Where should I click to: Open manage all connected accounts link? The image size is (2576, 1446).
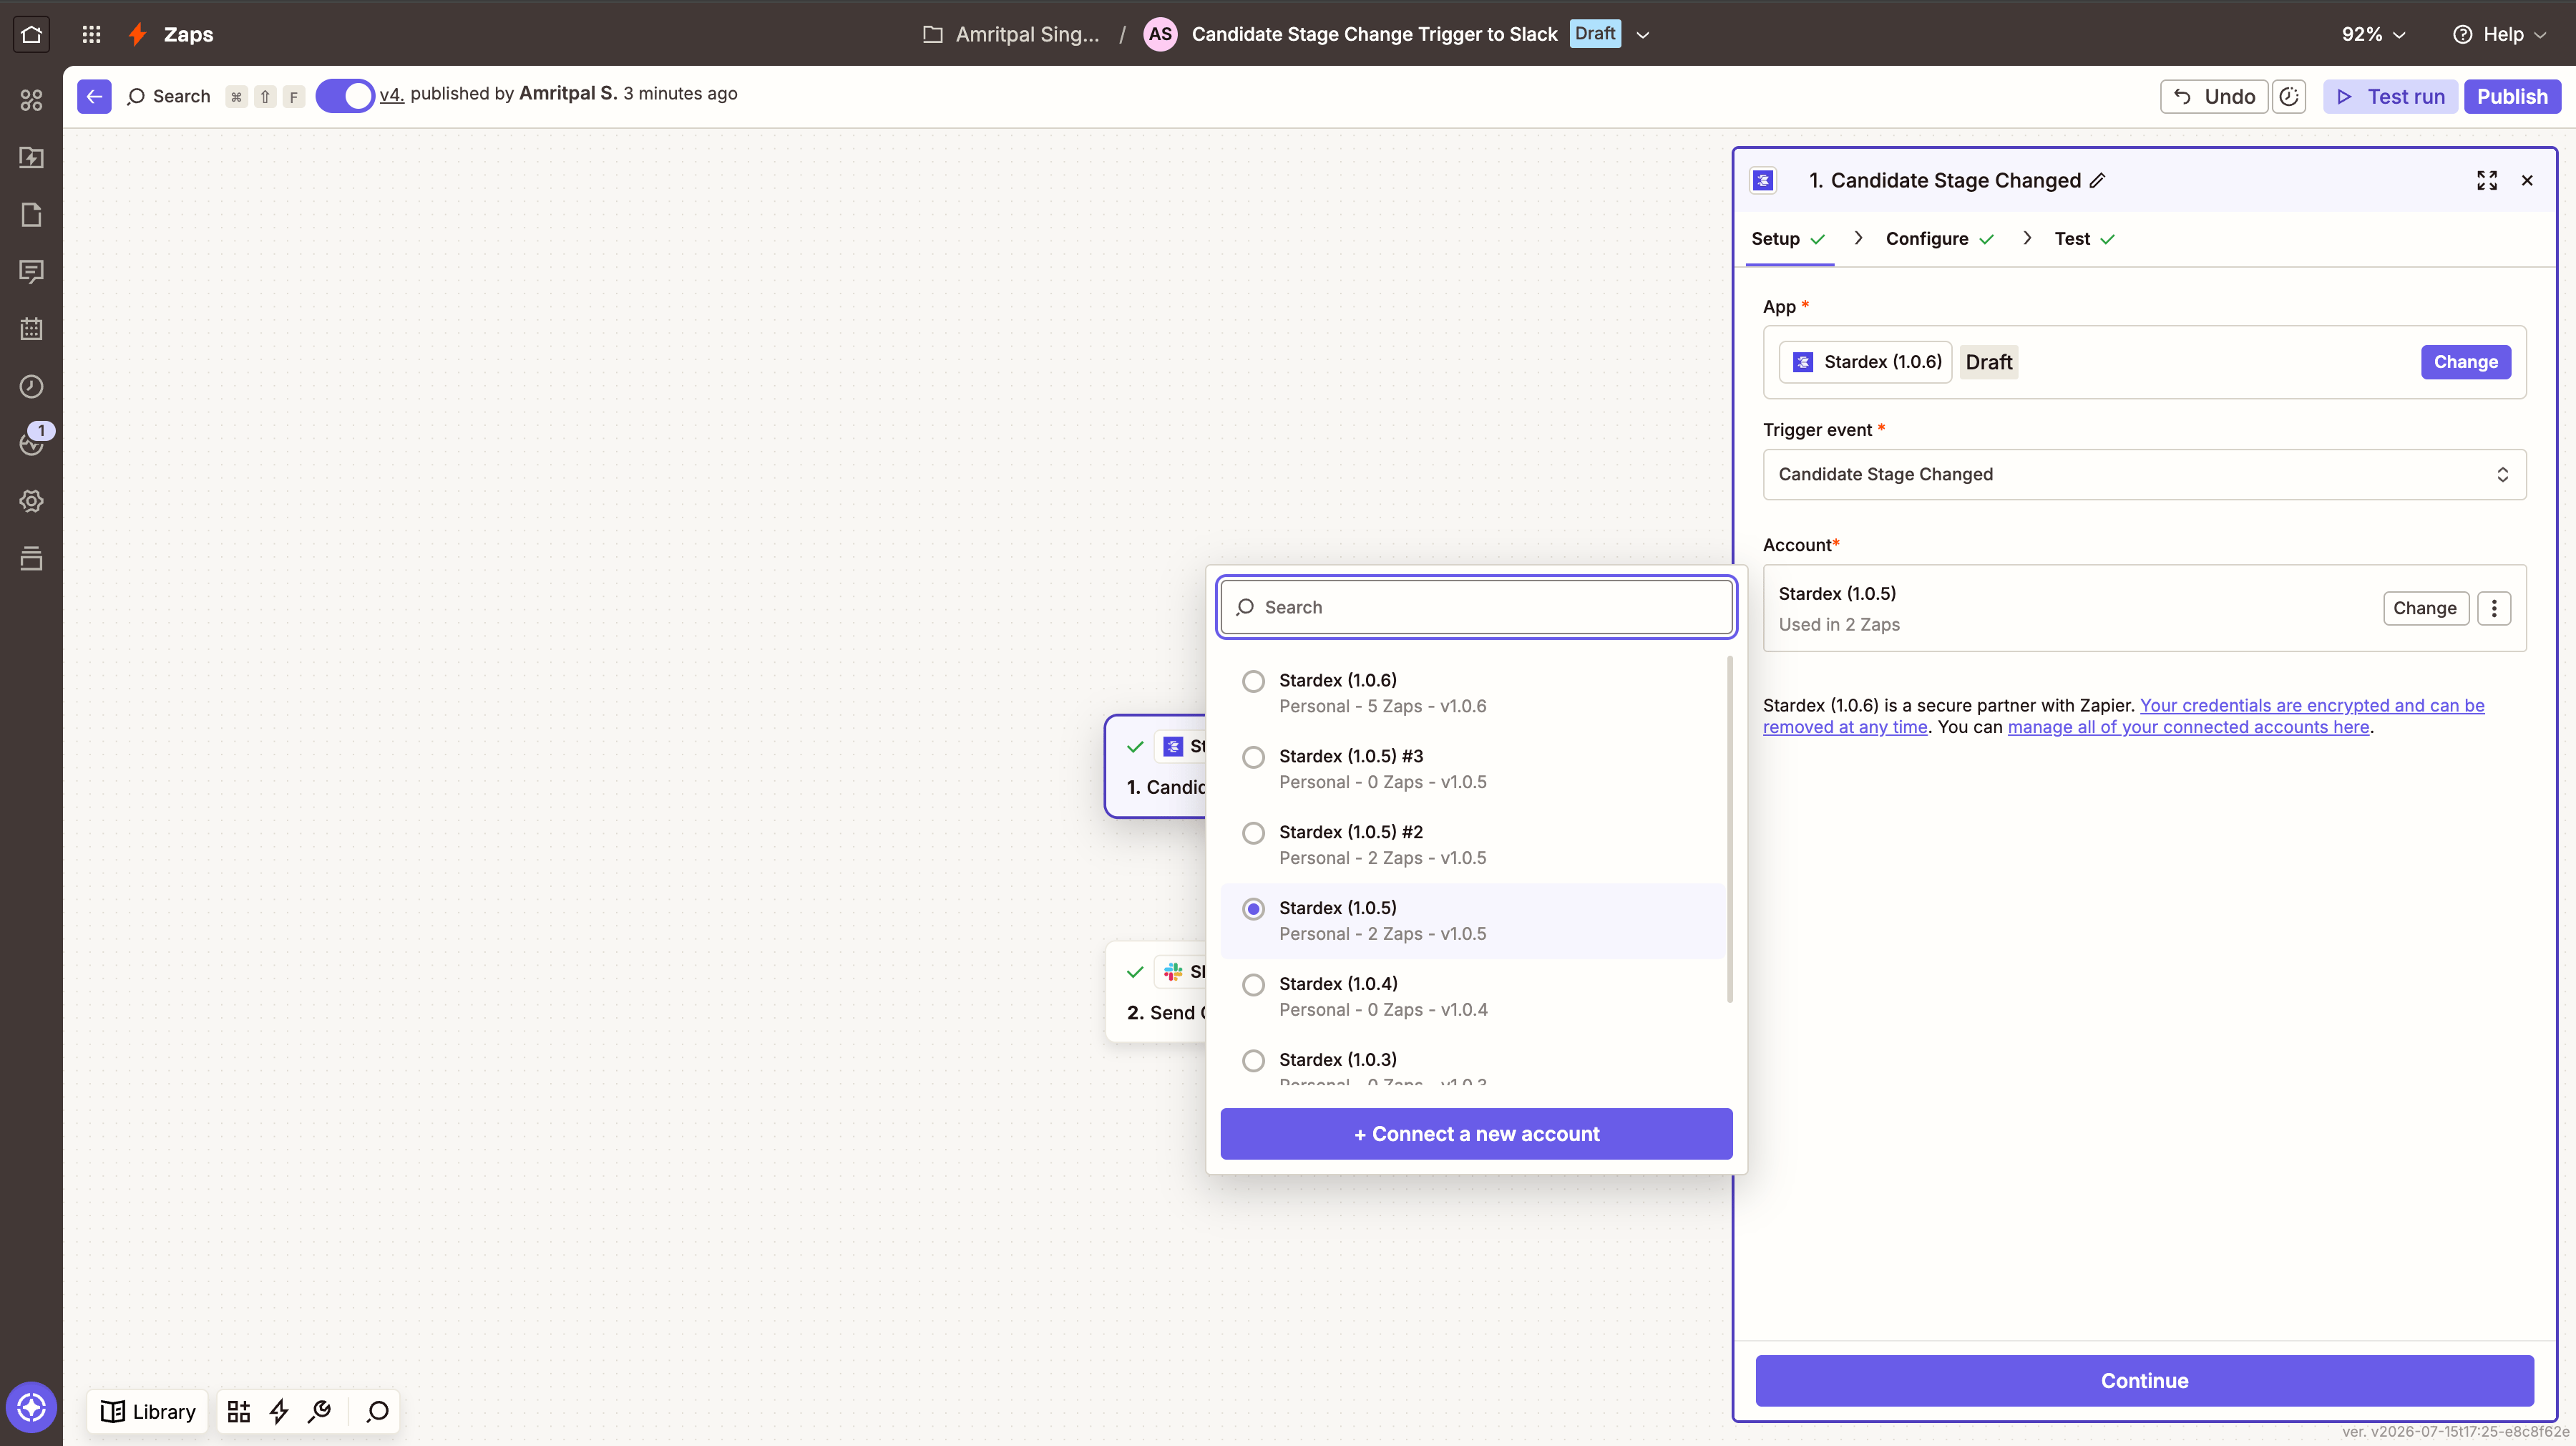pyautogui.click(x=2188, y=727)
